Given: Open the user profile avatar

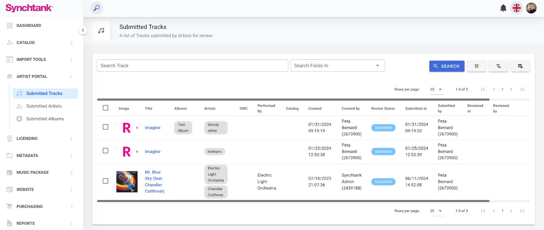Looking at the screenshot, I should pos(531,8).
